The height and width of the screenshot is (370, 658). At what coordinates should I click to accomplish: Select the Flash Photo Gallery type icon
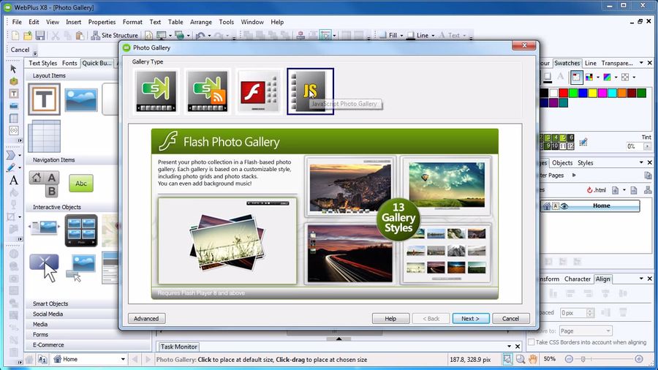pos(259,91)
